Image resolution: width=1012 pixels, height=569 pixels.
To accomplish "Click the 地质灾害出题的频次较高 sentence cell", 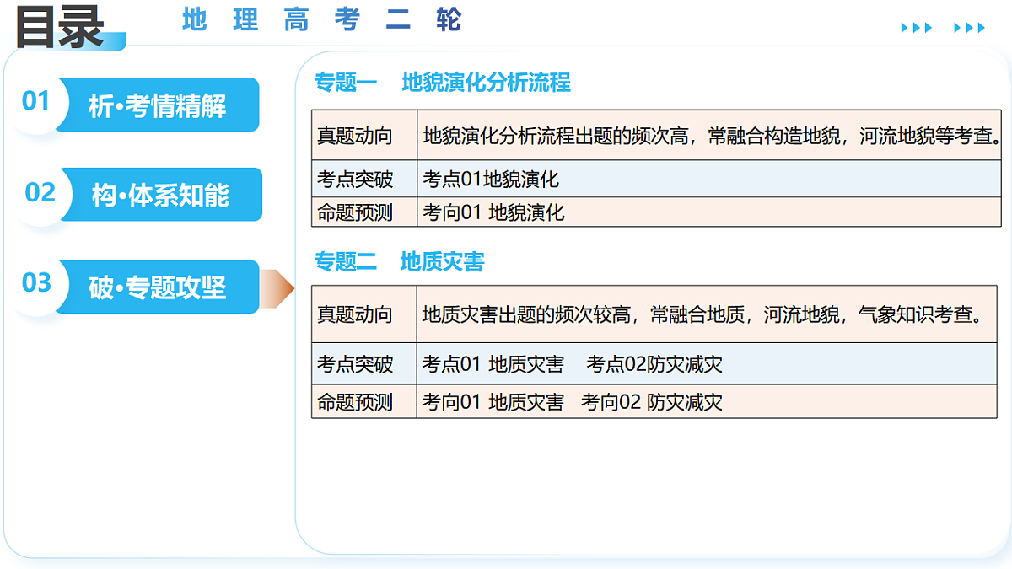I will pyautogui.click(x=707, y=314).
